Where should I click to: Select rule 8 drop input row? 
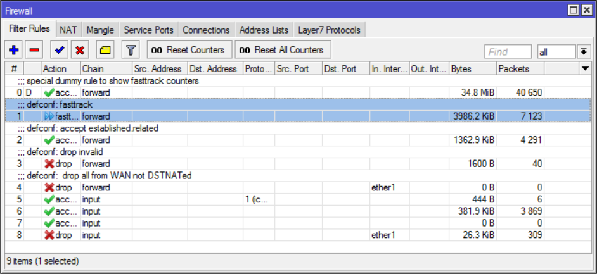point(254,235)
